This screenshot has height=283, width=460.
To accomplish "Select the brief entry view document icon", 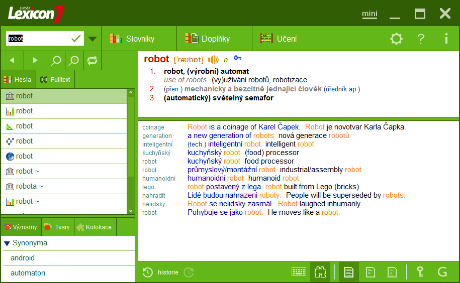I will coord(392,272).
